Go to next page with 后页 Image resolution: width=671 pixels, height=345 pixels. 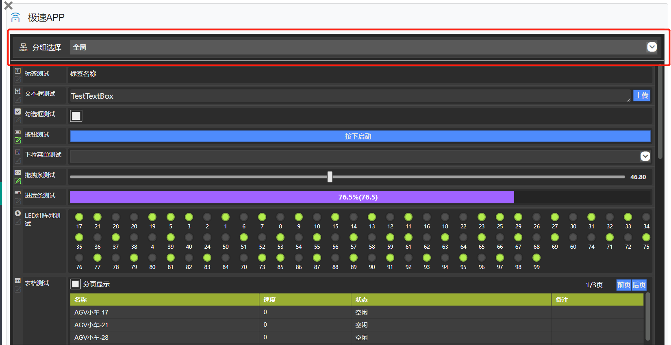pyautogui.click(x=639, y=285)
